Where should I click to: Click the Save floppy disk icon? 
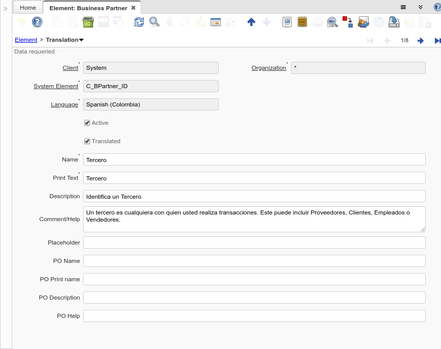tap(103, 22)
